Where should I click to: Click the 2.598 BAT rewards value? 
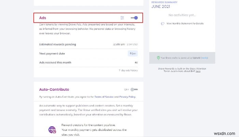click(x=119, y=44)
